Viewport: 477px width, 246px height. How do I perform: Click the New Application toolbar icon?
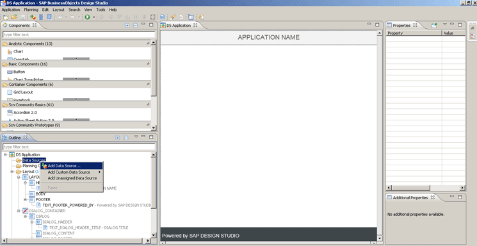coord(6,17)
